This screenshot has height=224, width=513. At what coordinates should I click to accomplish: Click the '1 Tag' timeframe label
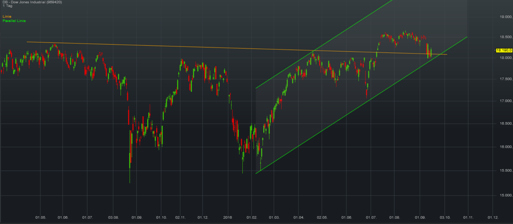(x=7, y=6)
